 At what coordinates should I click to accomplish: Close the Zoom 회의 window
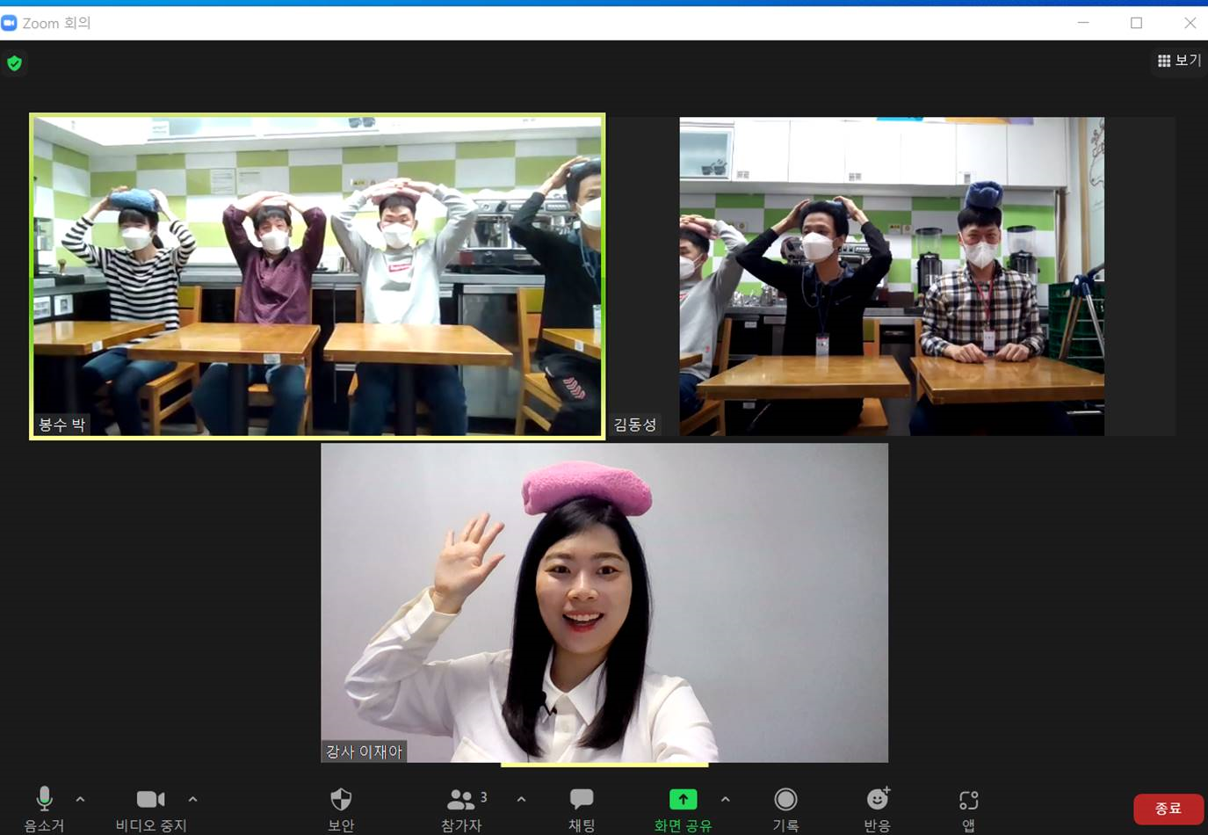[x=1190, y=23]
